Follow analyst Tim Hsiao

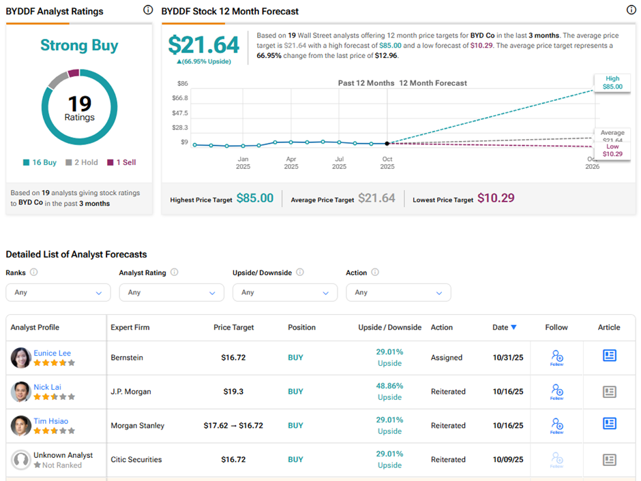[x=556, y=425]
